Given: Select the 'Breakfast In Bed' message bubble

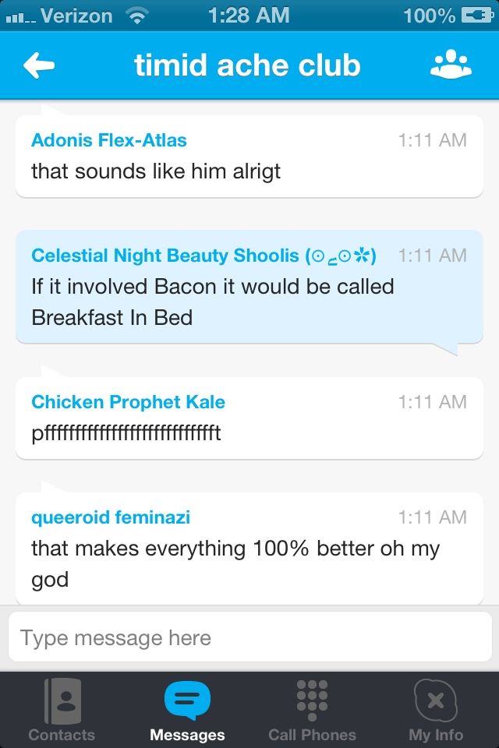Looking at the screenshot, I should (249, 302).
